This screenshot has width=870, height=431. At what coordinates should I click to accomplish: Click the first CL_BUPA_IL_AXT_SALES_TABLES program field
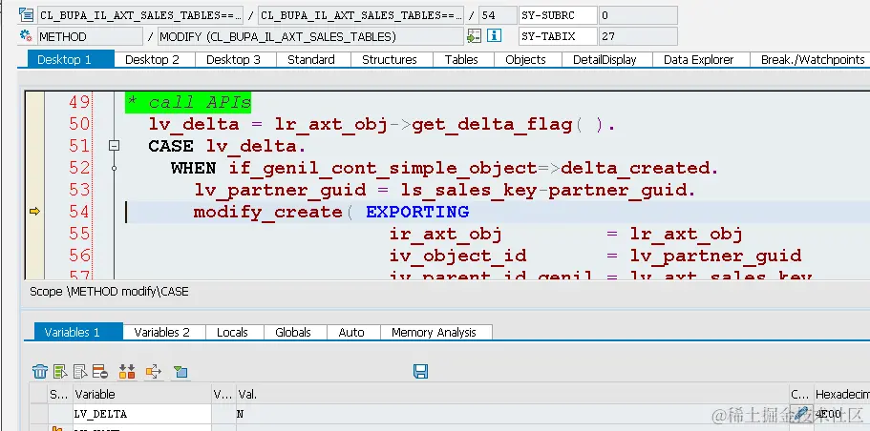pyautogui.click(x=140, y=15)
